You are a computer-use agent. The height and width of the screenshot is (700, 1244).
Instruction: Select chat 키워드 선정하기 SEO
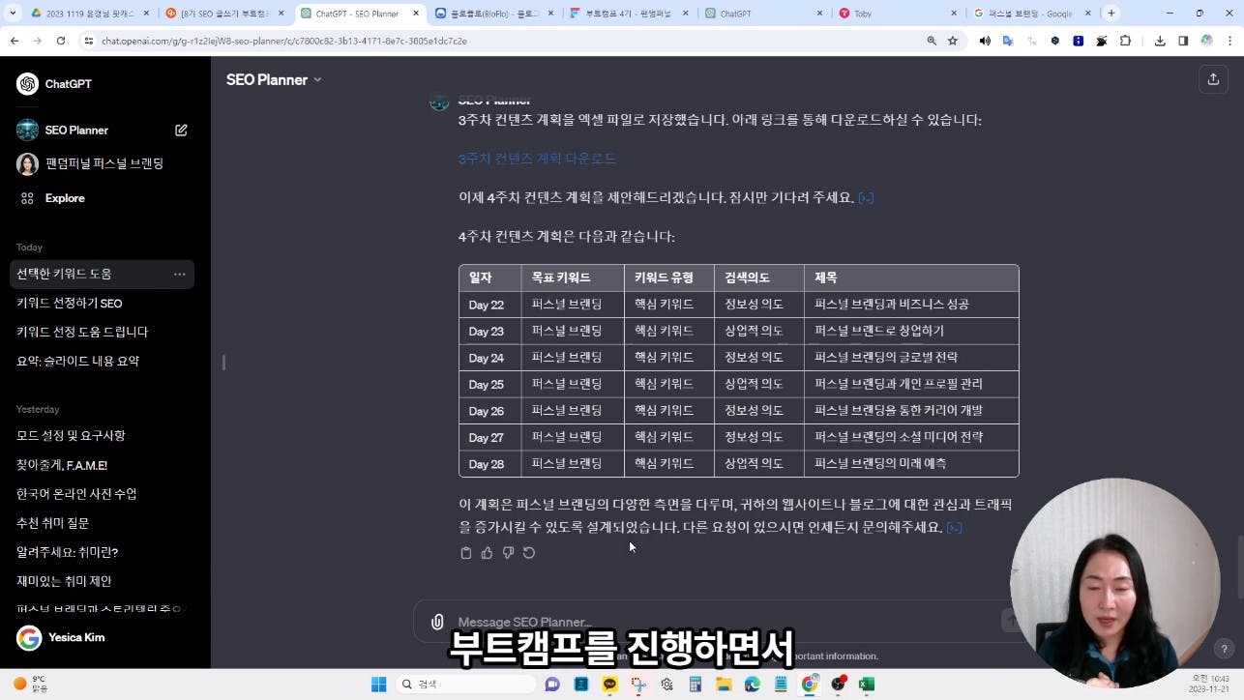[x=69, y=304]
